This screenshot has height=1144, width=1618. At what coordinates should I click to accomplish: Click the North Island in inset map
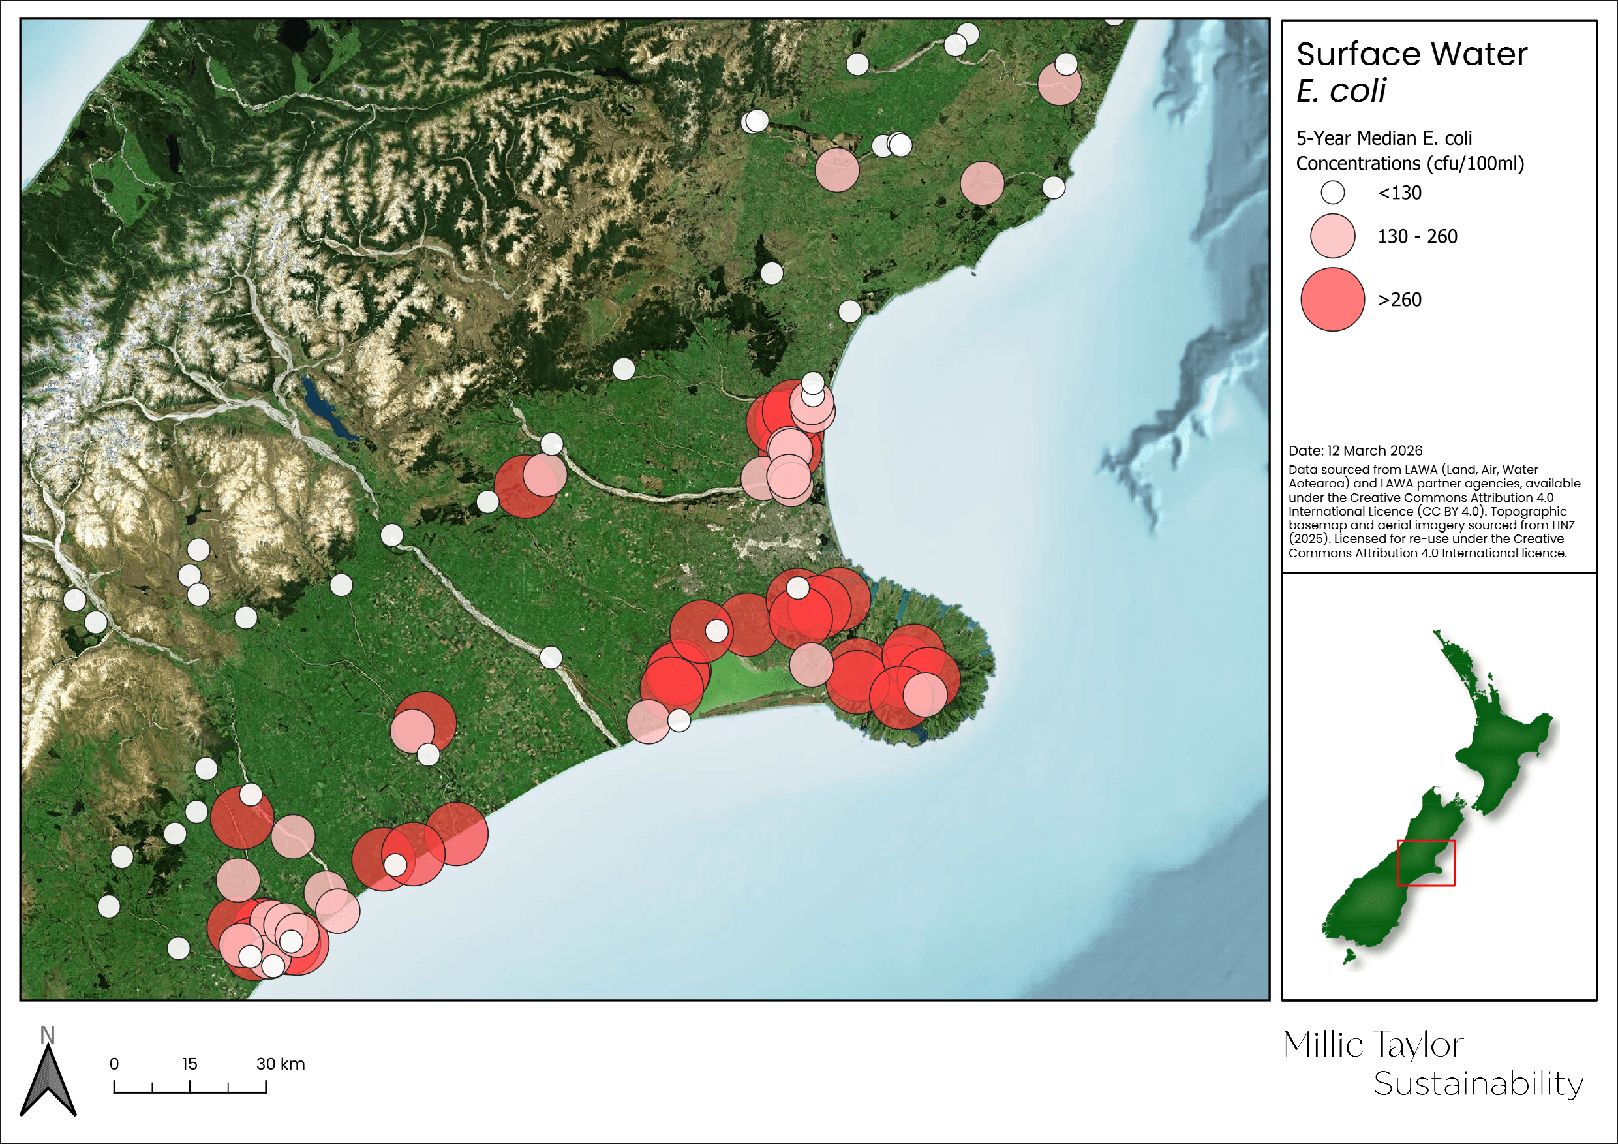tap(1497, 744)
